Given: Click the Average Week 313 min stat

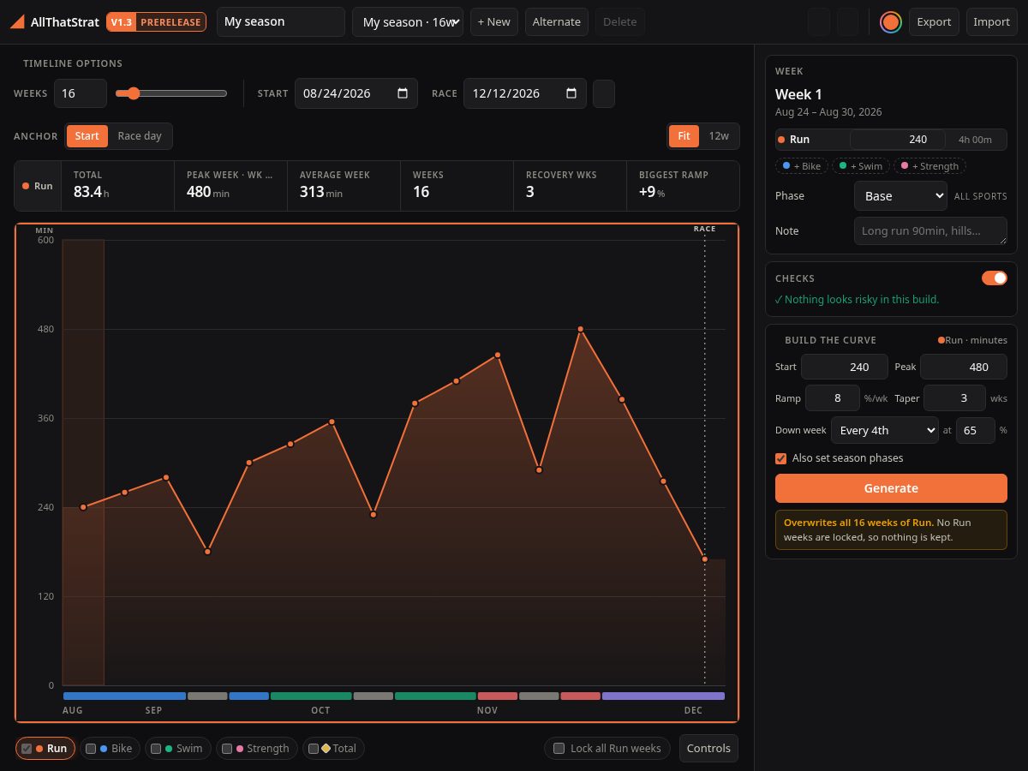Looking at the screenshot, I should pos(344,185).
